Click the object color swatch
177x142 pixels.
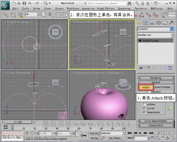(x=172, y=29)
